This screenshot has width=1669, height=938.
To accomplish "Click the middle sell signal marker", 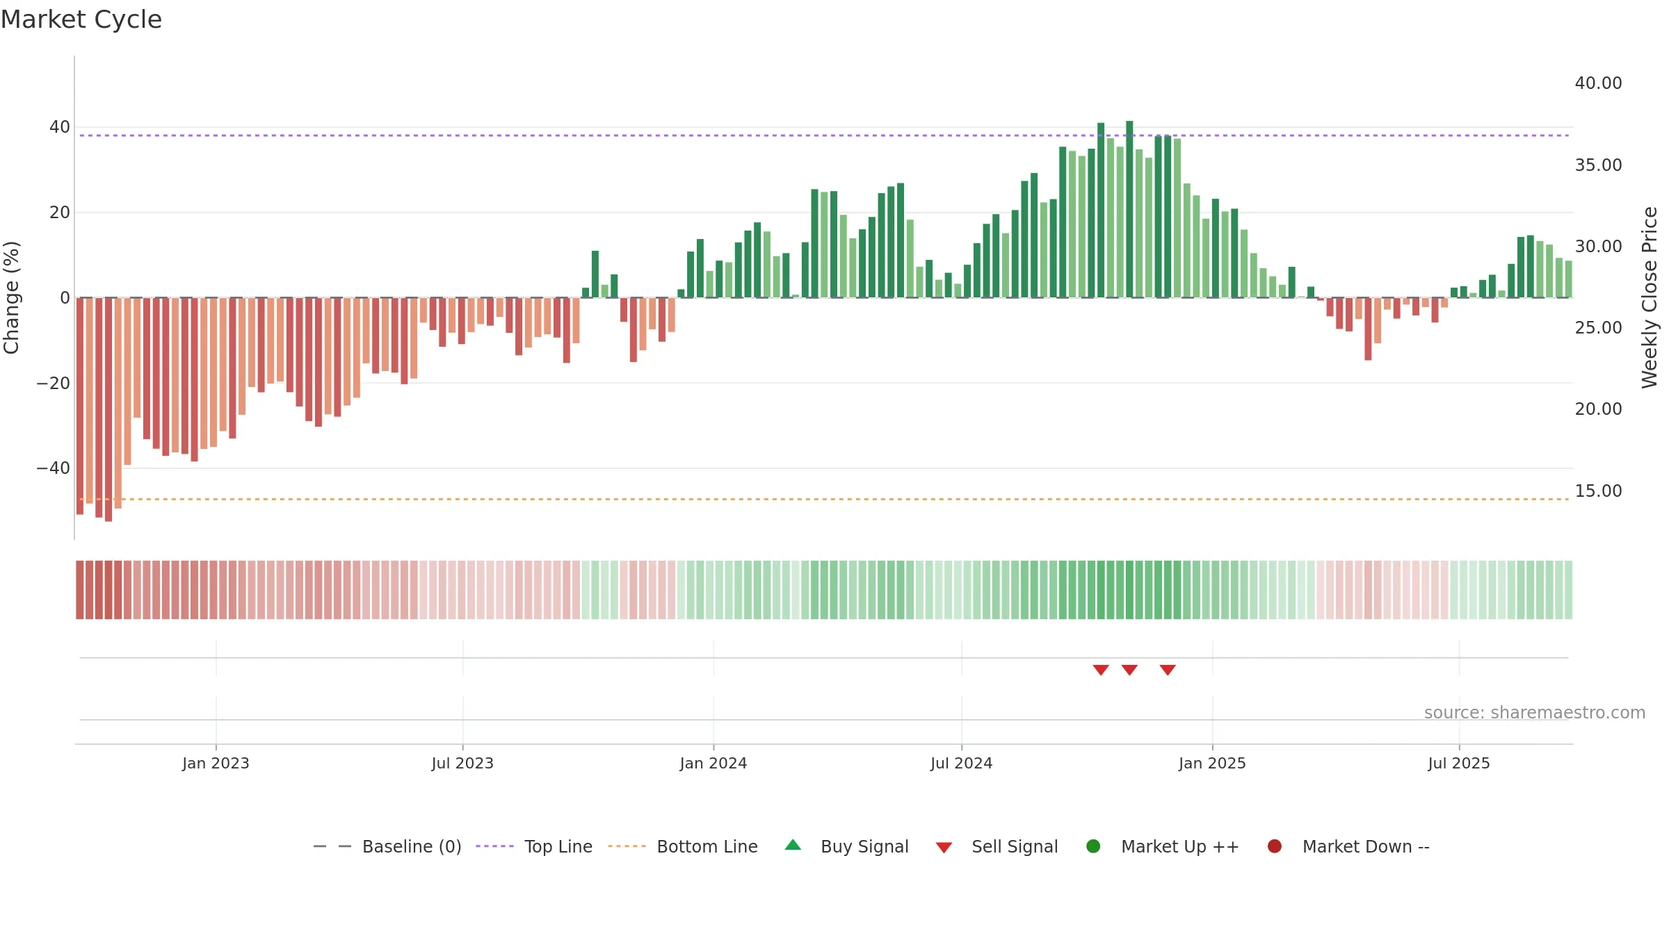I will (x=1129, y=670).
